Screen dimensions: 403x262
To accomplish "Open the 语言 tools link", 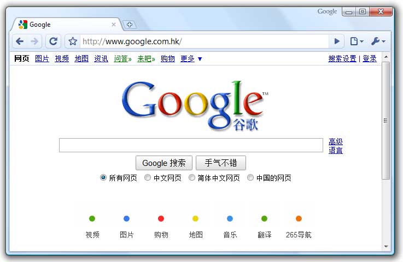I will pyautogui.click(x=336, y=150).
